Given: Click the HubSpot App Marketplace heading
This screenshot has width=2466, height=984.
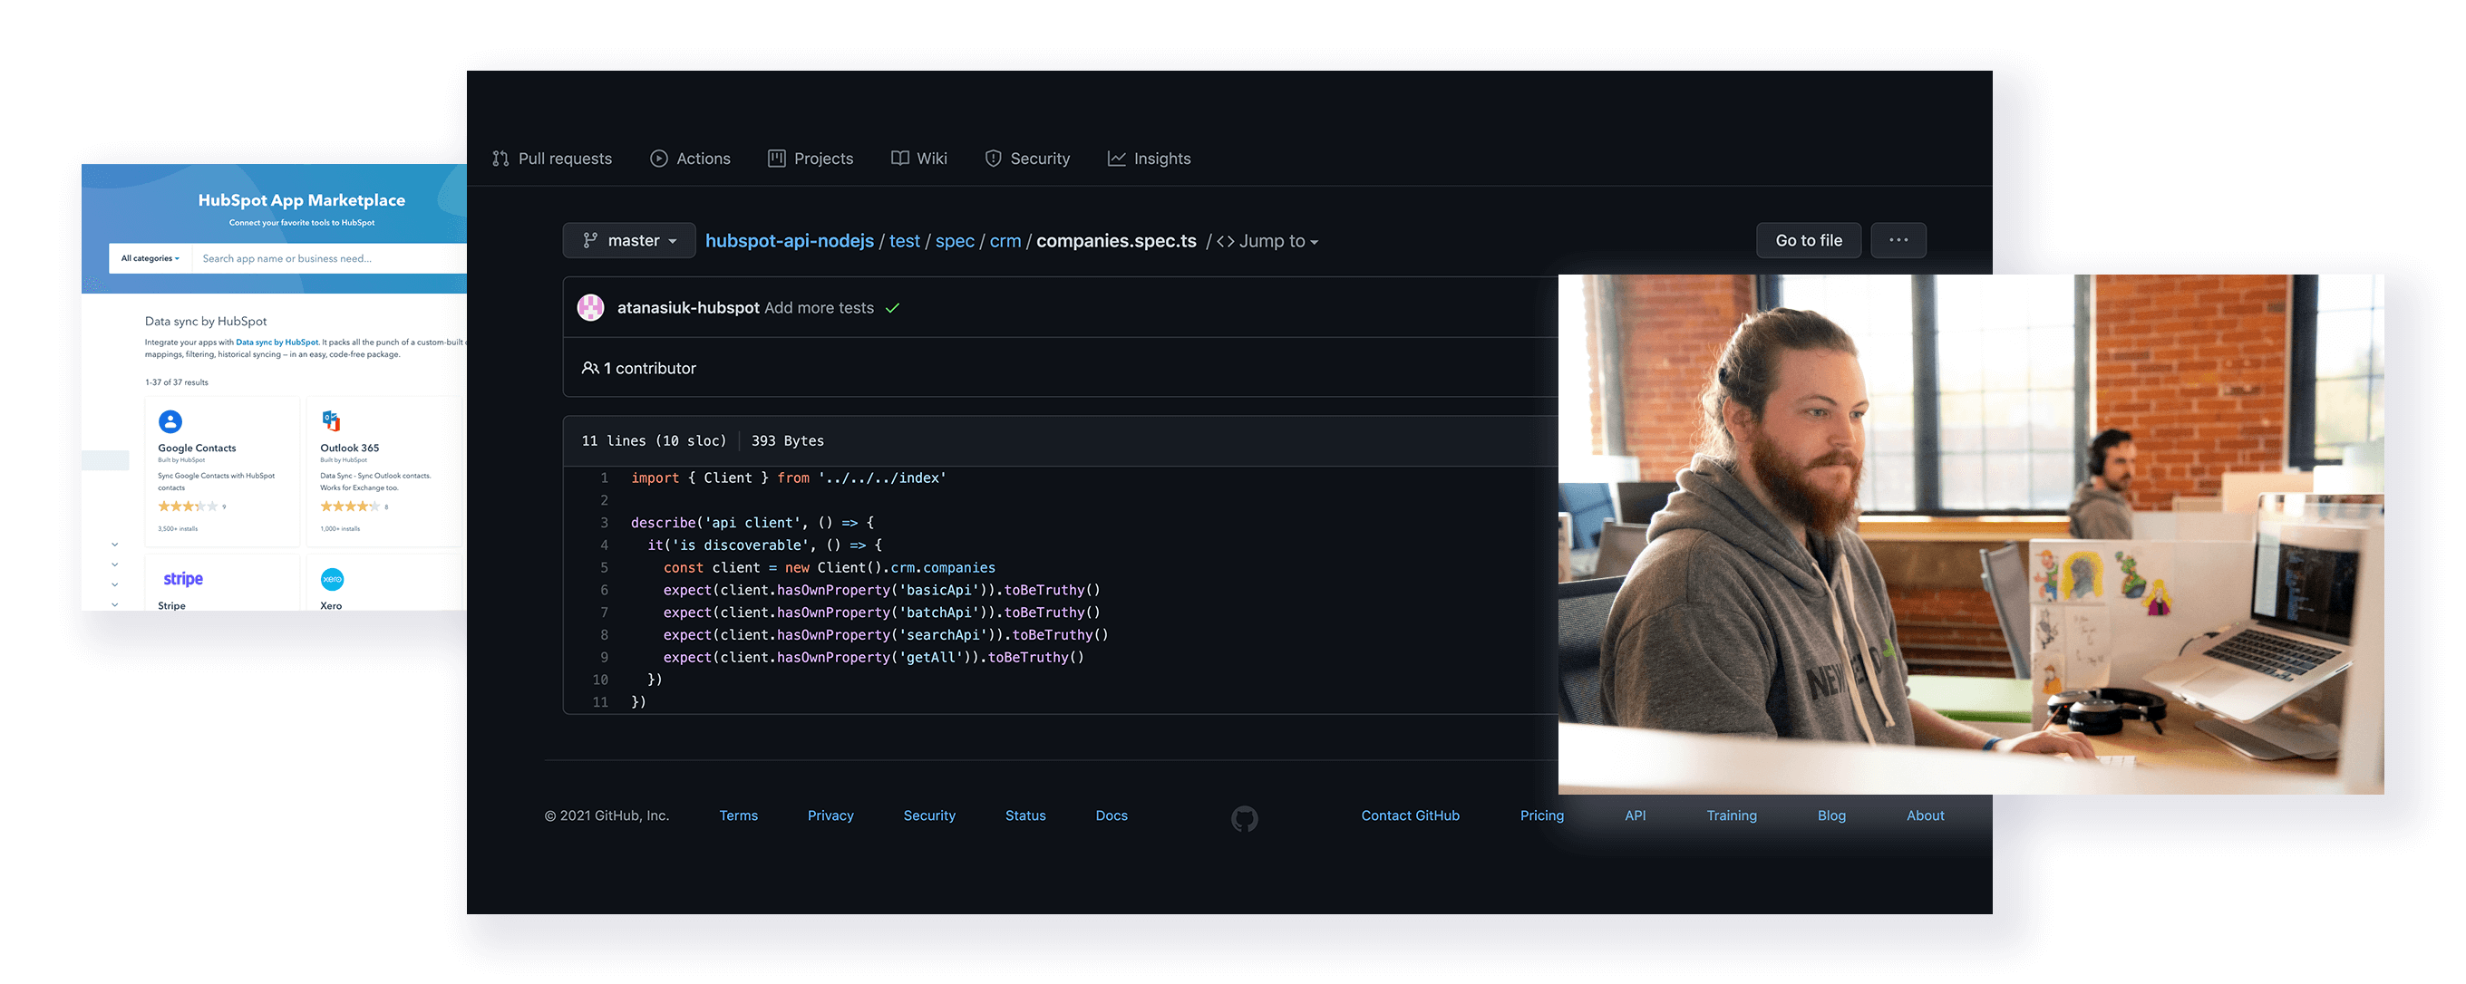Looking at the screenshot, I should coord(302,201).
